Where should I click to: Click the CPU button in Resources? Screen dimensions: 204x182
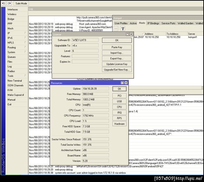[x=119, y=107]
